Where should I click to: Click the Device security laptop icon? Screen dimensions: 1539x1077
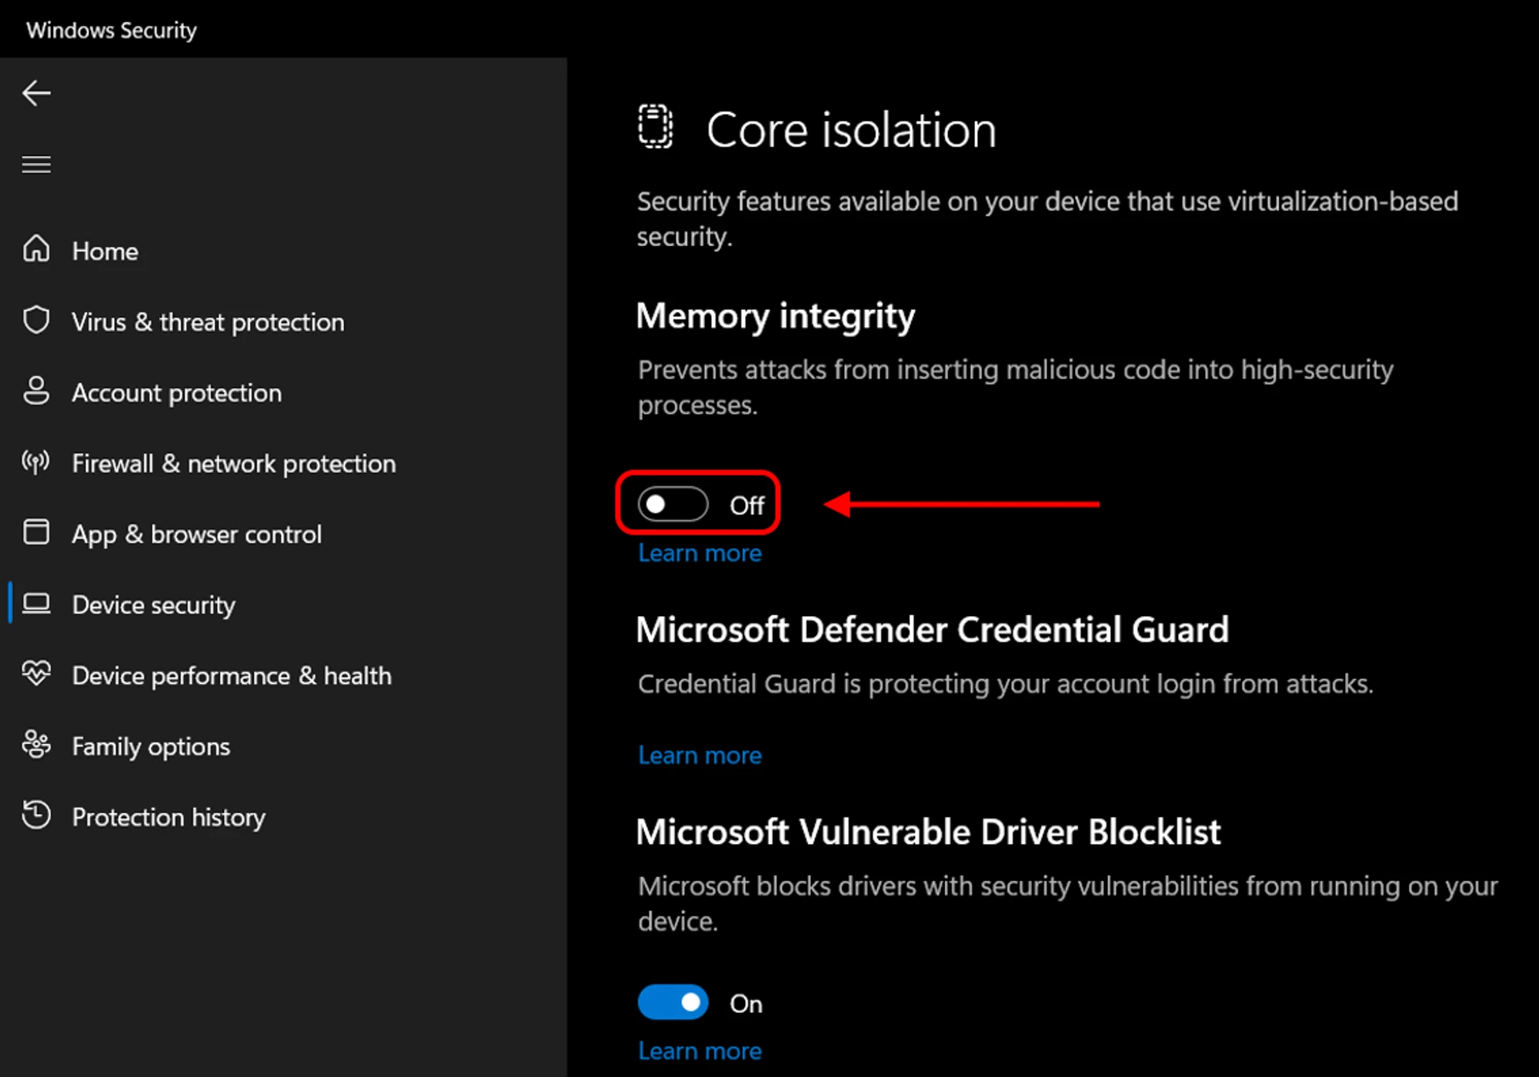click(x=36, y=604)
